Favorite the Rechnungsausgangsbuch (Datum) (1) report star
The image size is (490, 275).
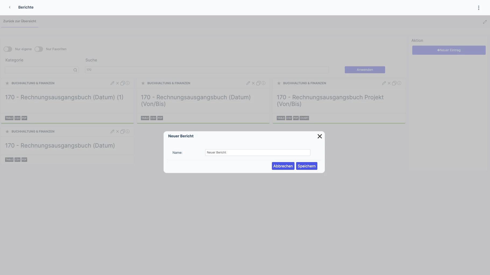tap(7, 83)
